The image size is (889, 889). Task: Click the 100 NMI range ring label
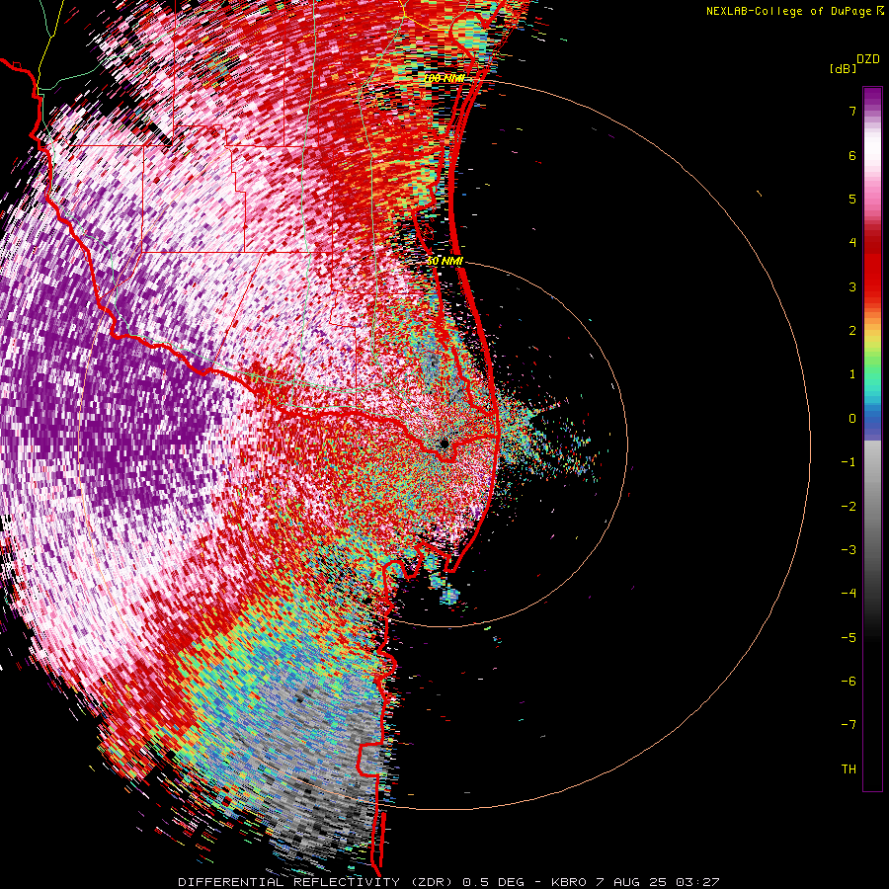coord(444,78)
